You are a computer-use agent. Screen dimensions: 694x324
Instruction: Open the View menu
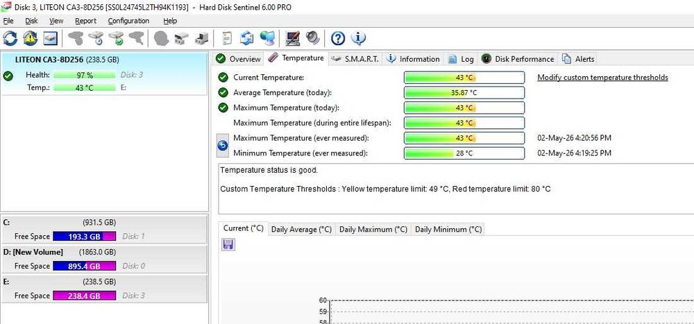56,21
